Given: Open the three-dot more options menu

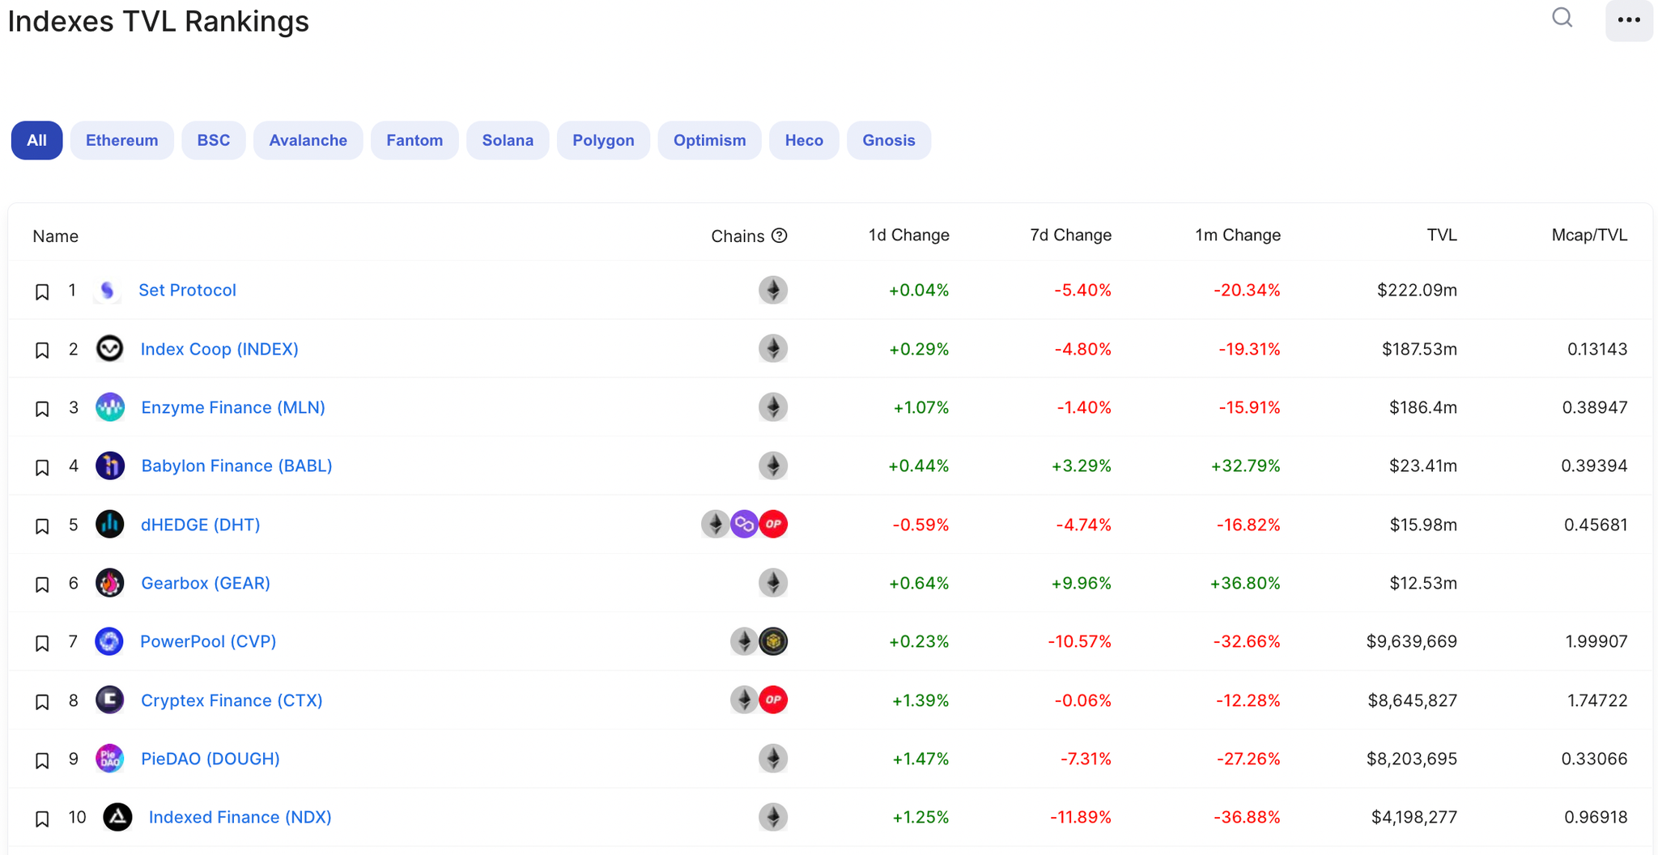Looking at the screenshot, I should (x=1629, y=19).
